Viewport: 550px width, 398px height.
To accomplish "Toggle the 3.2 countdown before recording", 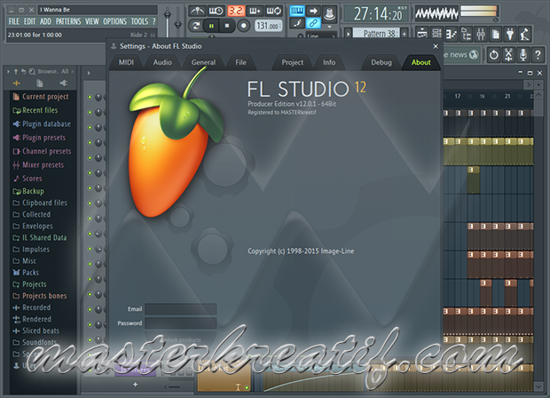I will pyautogui.click(x=236, y=11).
